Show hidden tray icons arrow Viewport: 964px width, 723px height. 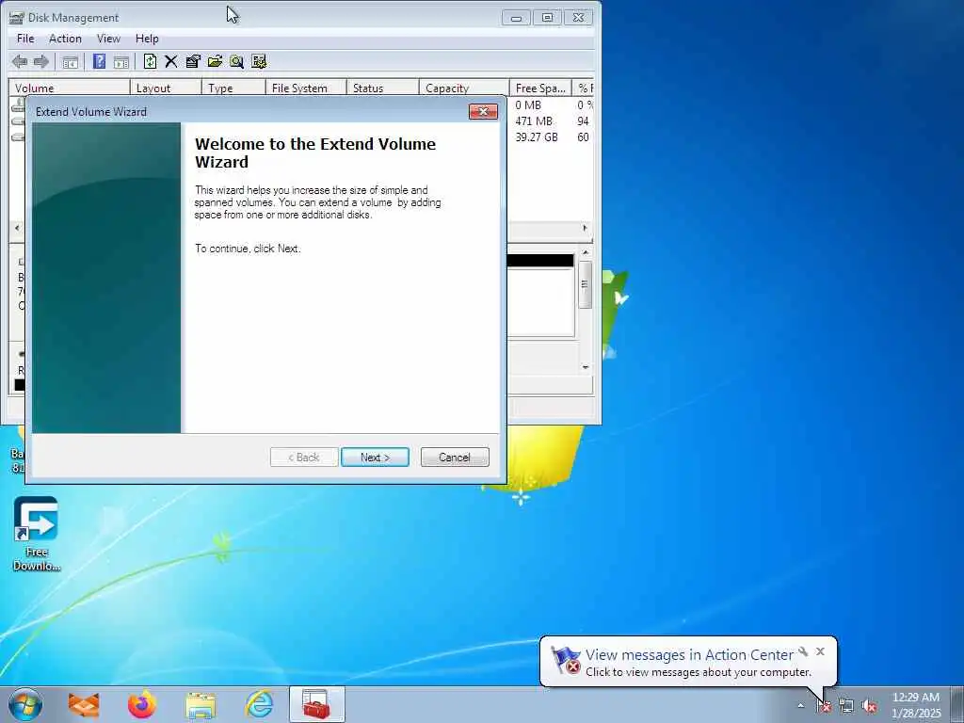800,706
